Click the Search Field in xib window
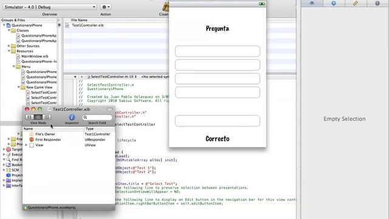Screen dimensions: 389x219 pyautogui.click(x=97, y=117)
